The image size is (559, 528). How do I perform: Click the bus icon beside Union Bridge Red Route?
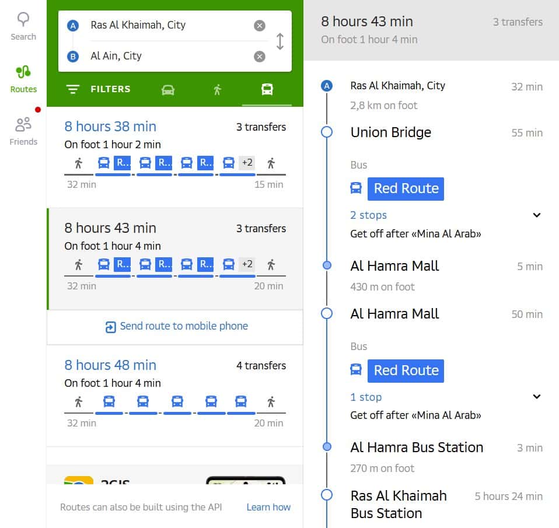pos(356,188)
